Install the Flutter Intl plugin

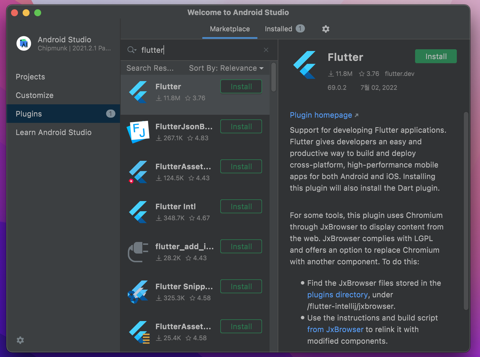[x=241, y=206]
